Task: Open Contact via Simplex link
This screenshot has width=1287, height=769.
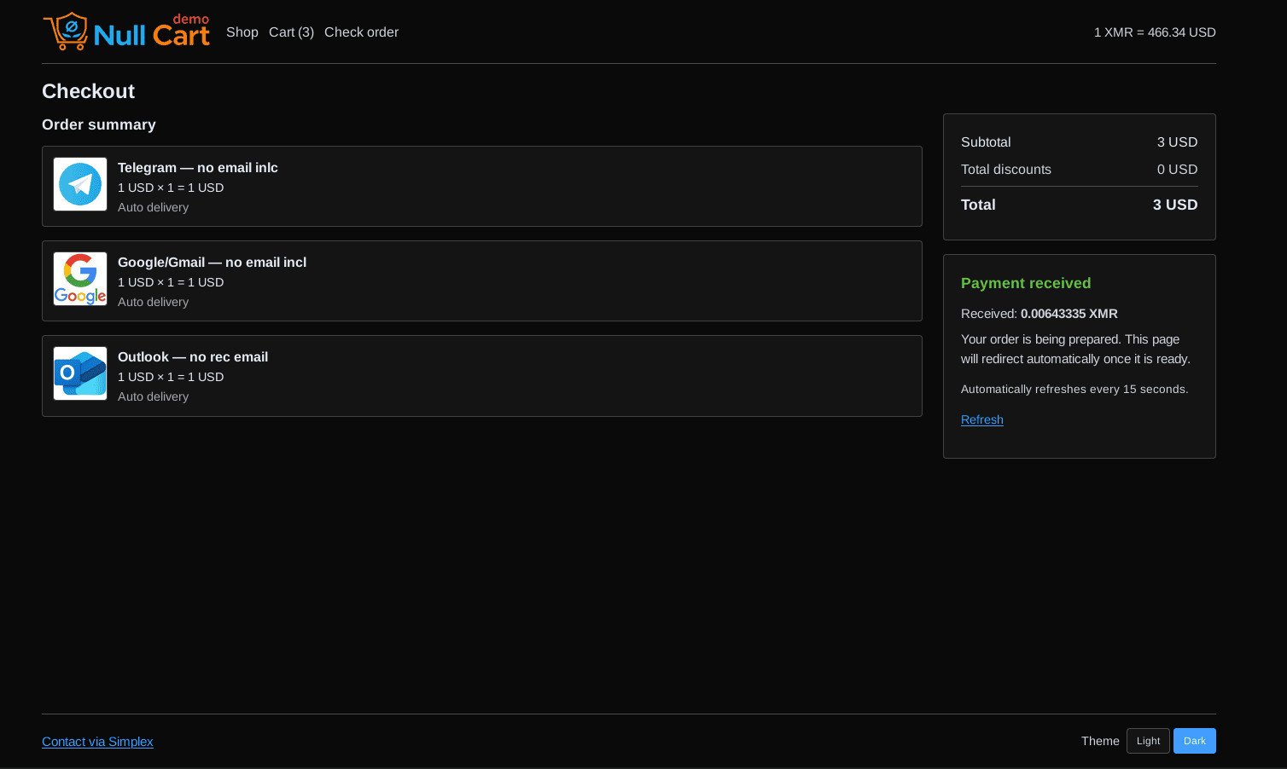Action: pyautogui.click(x=97, y=742)
